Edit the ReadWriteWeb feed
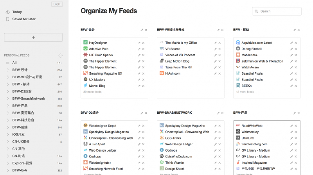 tap(291, 126)
